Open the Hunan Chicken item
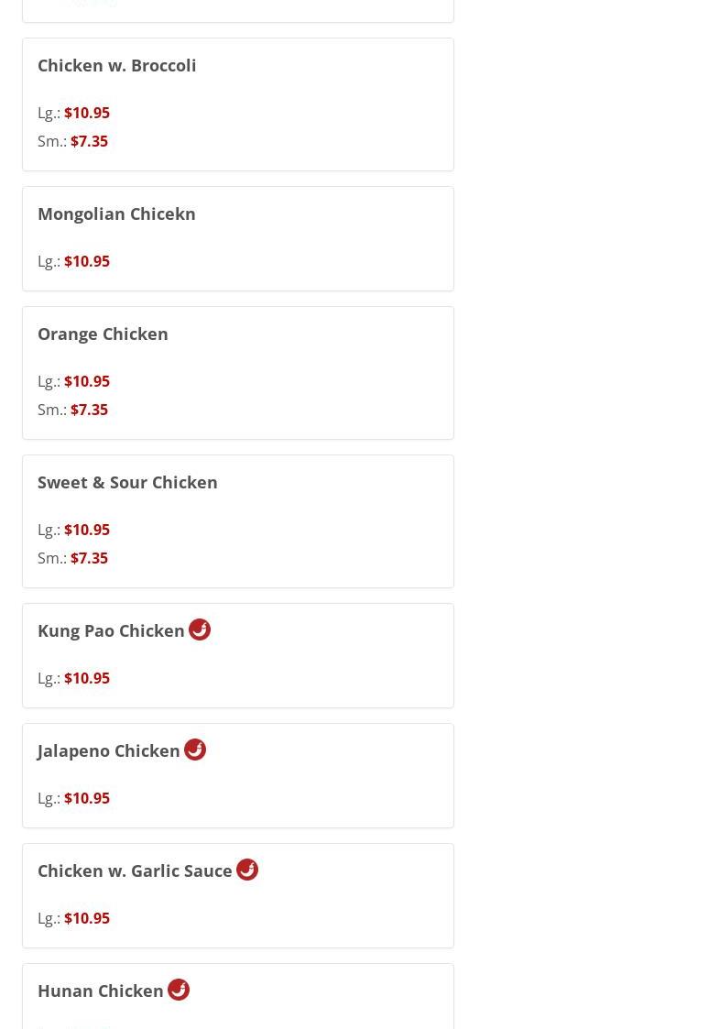The image size is (719, 1029). pyautogui.click(x=101, y=991)
